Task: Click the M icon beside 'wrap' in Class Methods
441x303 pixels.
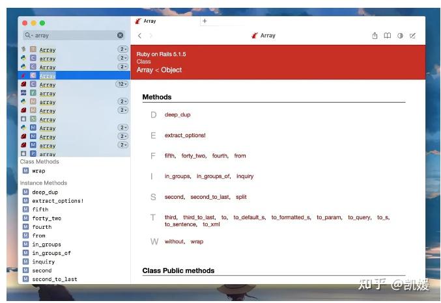Action: click(25, 171)
